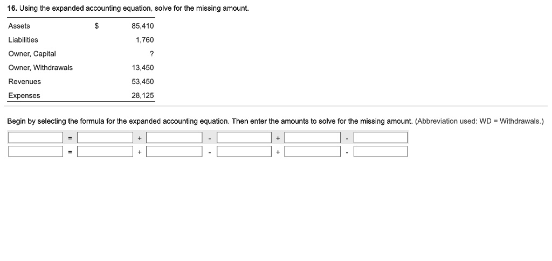
Task: Select the Owner, Withdrawals value 13,450
Action: tap(142, 67)
